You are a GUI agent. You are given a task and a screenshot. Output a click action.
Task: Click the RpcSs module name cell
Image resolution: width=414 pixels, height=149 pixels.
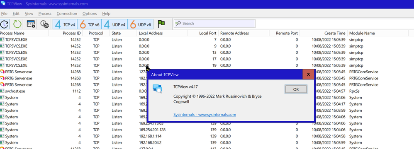(355, 91)
